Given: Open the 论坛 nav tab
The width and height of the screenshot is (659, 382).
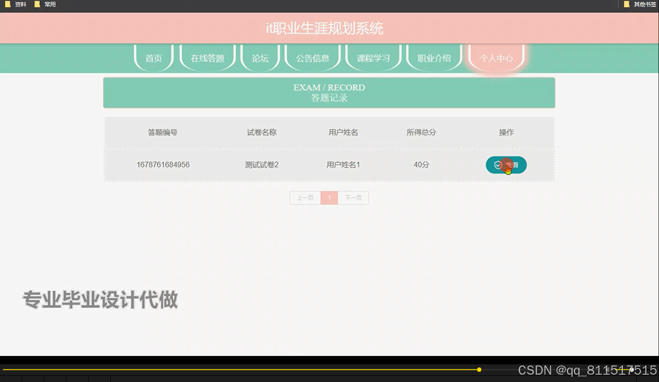Looking at the screenshot, I should (x=260, y=58).
